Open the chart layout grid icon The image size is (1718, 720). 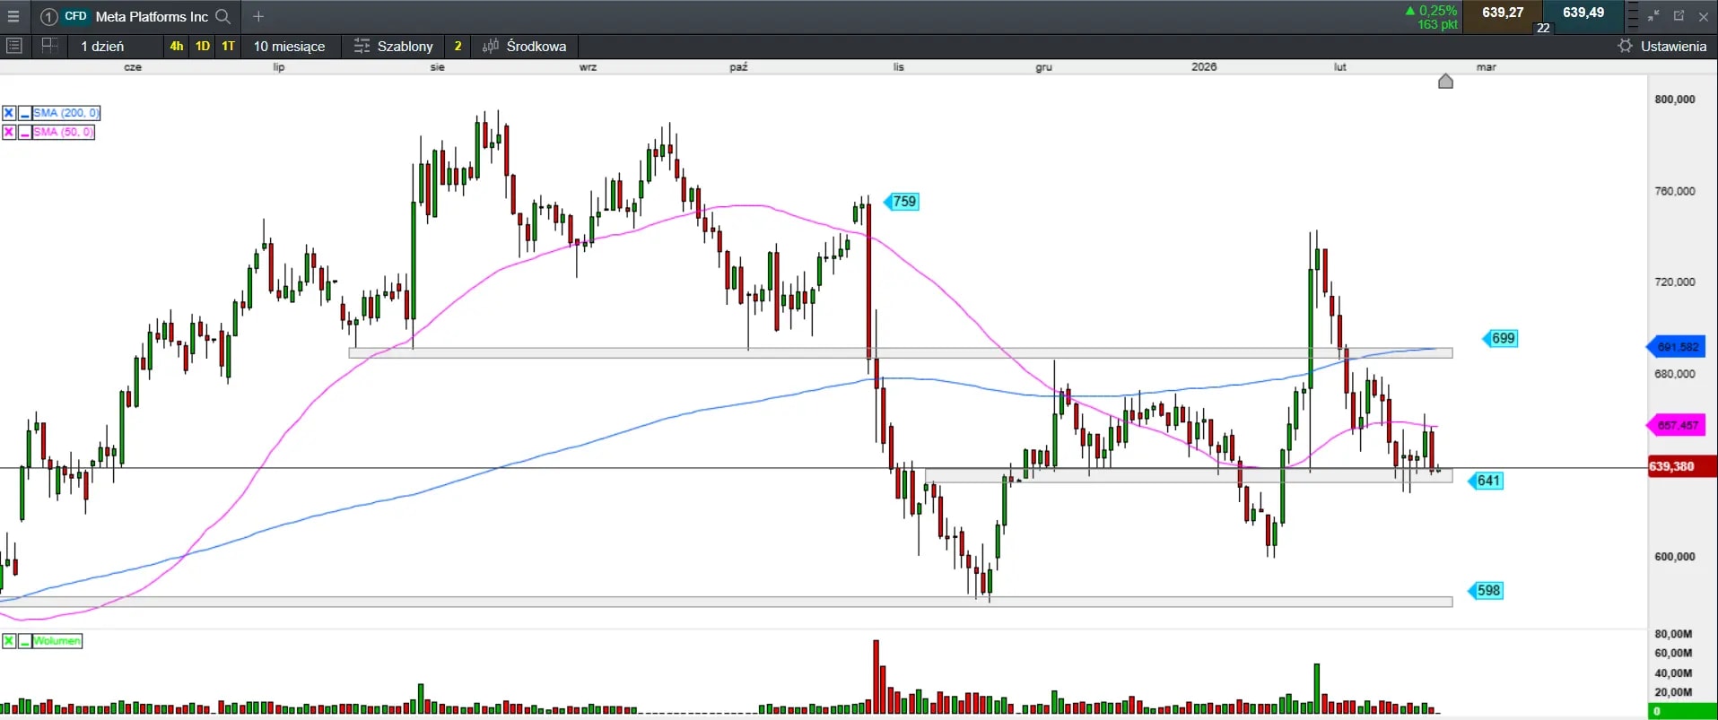(50, 46)
